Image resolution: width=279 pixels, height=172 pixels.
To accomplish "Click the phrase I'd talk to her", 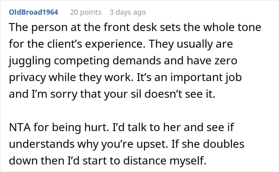I will pyautogui.click(x=146, y=128).
